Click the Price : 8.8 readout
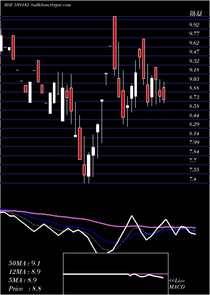 25,289
